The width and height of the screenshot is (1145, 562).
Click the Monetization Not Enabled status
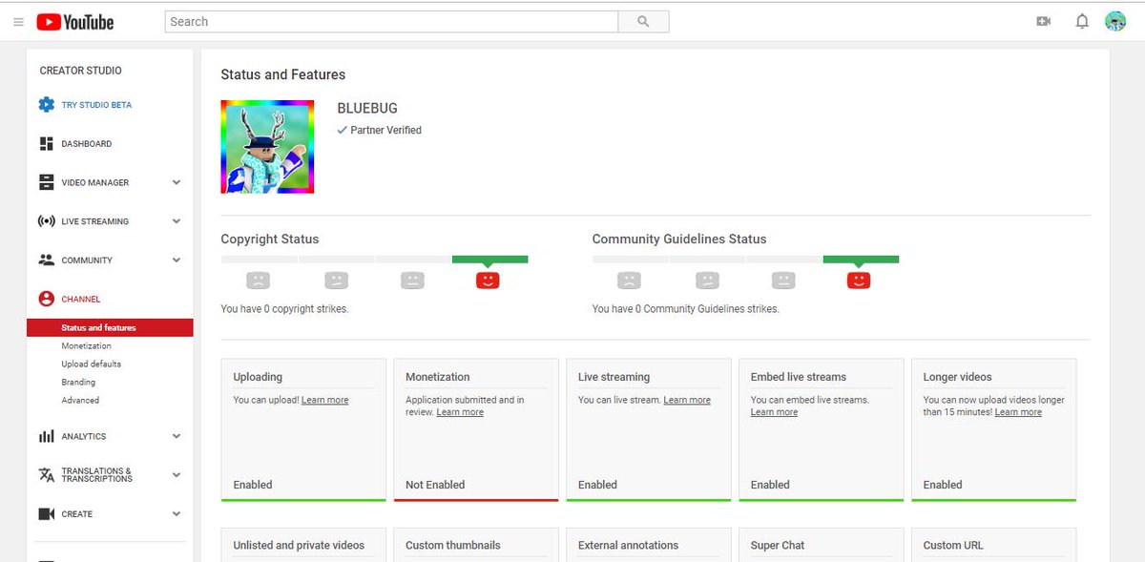435,485
